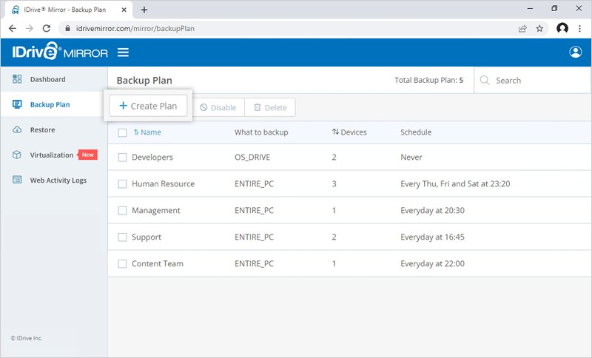Sort plans by the Name column
Screen dimensions: 592x358
[147, 132]
